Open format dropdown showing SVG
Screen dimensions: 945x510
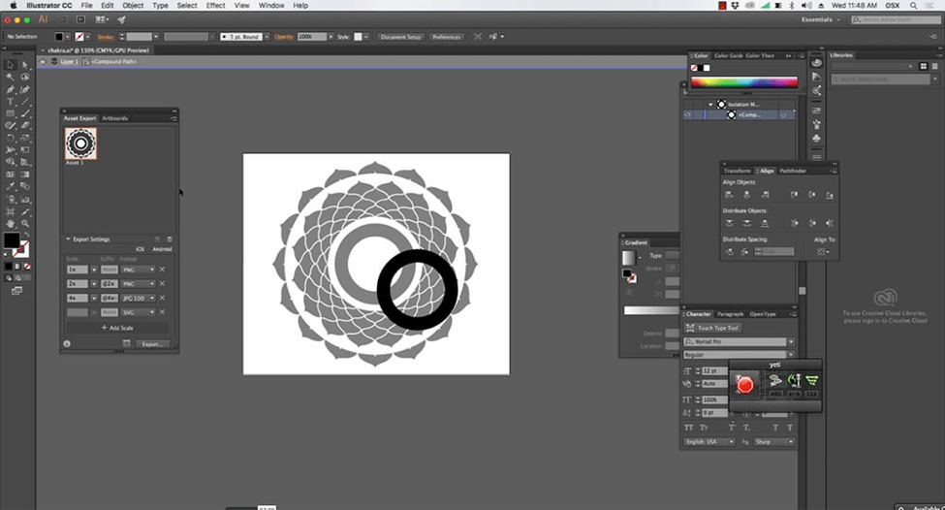point(139,312)
